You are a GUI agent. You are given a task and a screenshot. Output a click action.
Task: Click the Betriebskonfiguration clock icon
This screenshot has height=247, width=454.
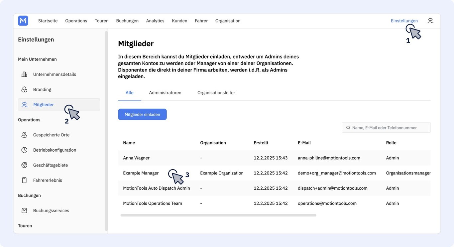pyautogui.click(x=24, y=150)
